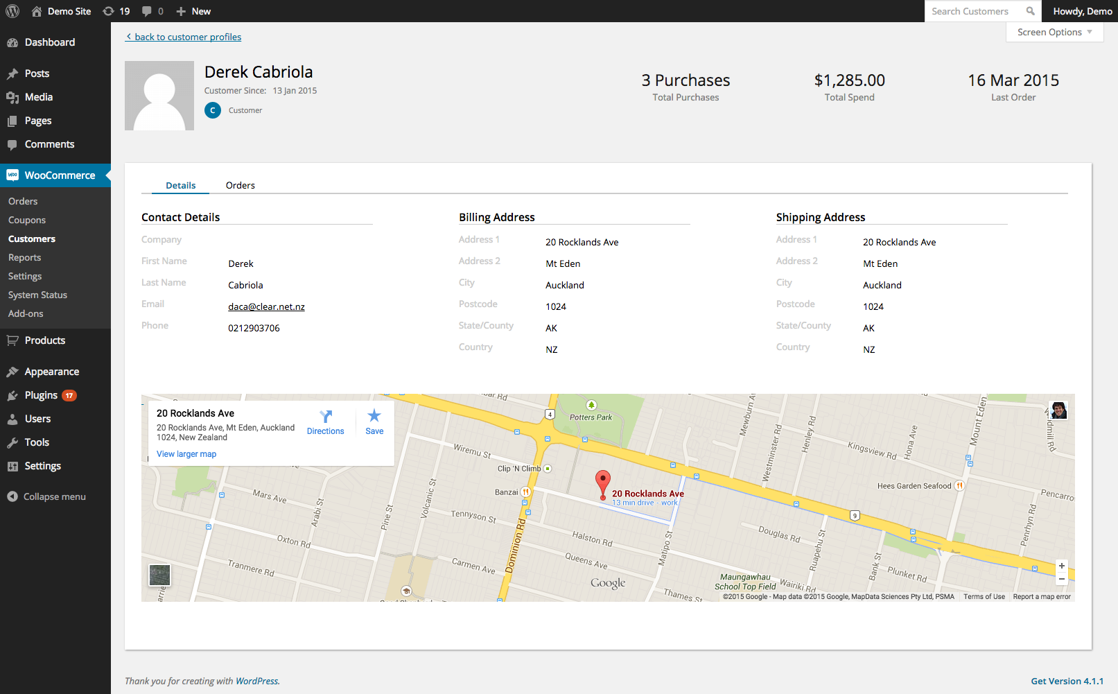Open Settings sidebar menu at bottom
The image size is (1118, 694).
[x=55, y=466]
